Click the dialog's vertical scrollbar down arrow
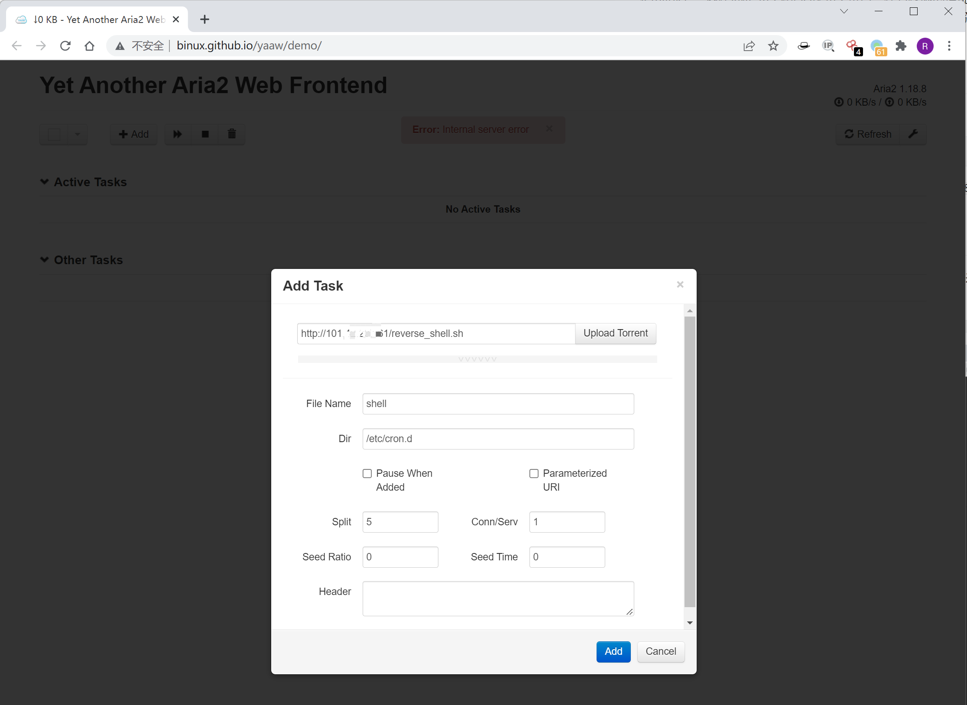Viewport: 967px width, 705px height. (x=690, y=623)
